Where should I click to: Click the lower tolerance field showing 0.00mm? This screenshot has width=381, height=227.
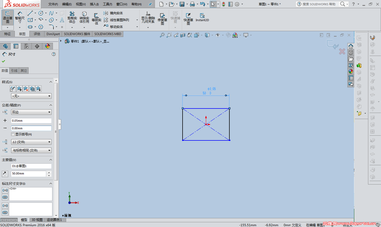pos(31,128)
